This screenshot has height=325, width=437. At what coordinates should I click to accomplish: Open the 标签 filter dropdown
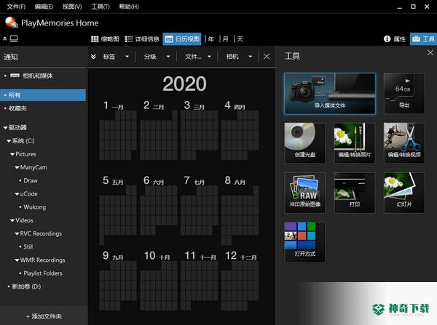coord(116,57)
